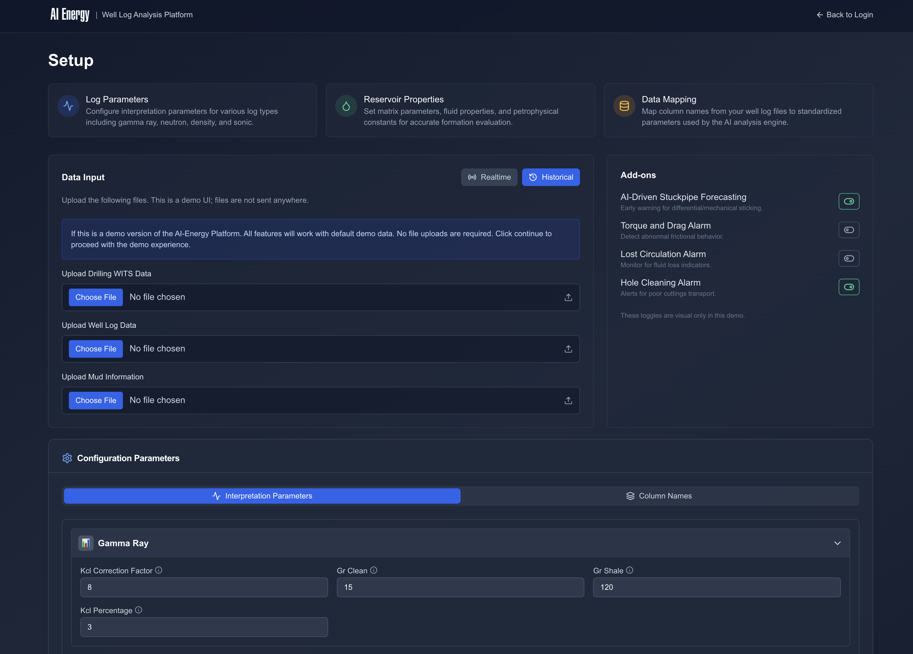Open the Data Mapping card title
The image size is (913, 654).
[669, 99]
